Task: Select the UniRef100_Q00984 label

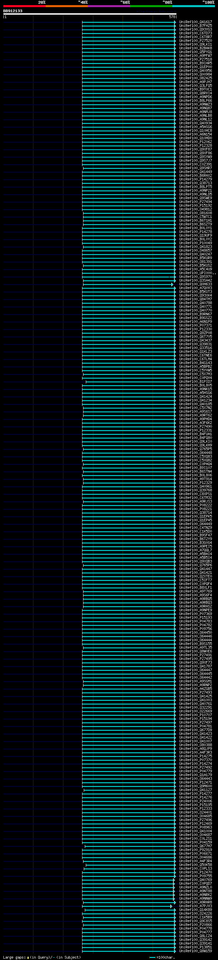Action: [196, 74]
